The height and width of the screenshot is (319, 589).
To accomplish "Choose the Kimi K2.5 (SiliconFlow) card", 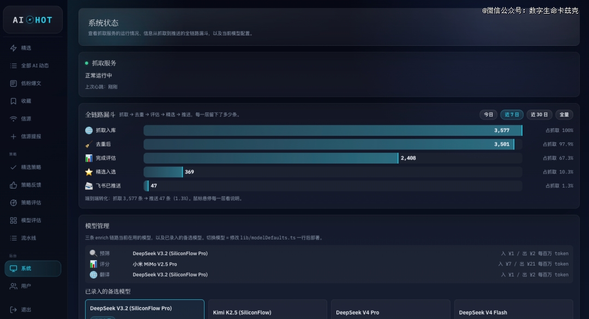I will pos(267,309).
